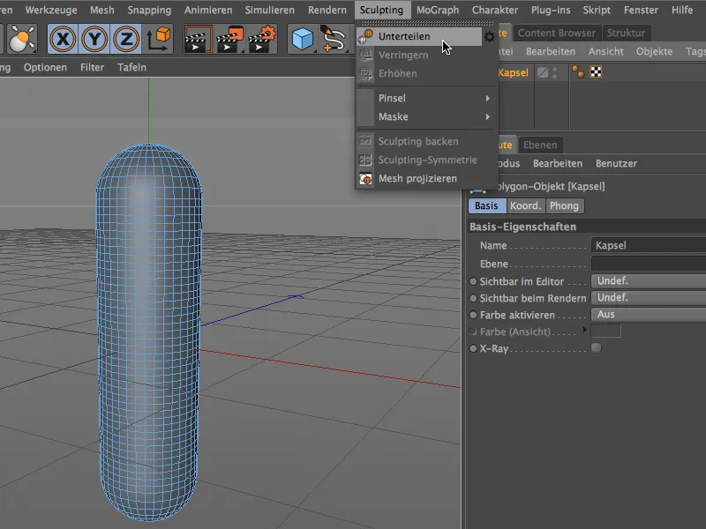The height and width of the screenshot is (529, 706).
Task: Open the Skript menu
Action: coord(597,10)
